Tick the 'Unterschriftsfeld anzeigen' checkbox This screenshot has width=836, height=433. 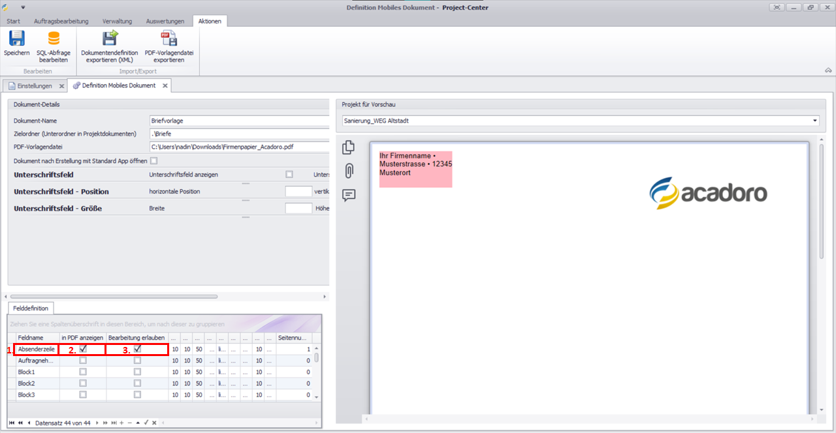[289, 175]
